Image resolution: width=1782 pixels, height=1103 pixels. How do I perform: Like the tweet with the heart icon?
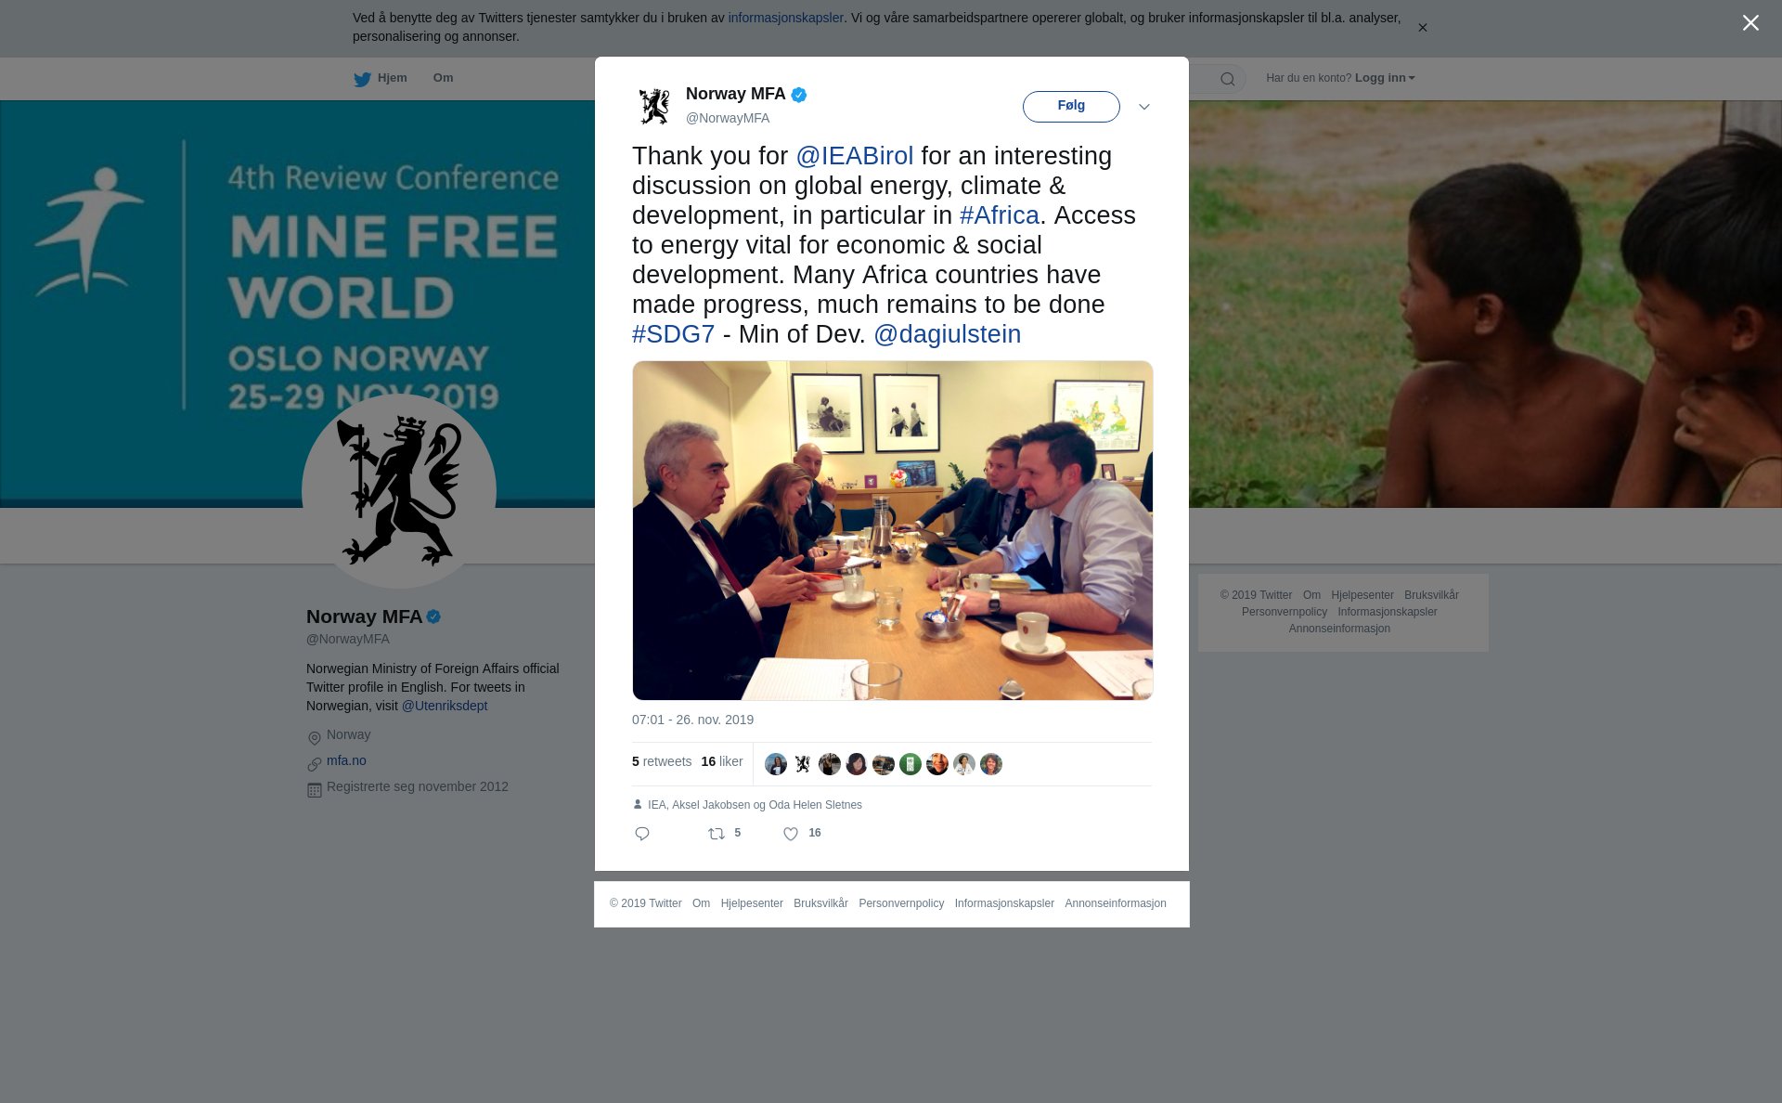tap(791, 834)
